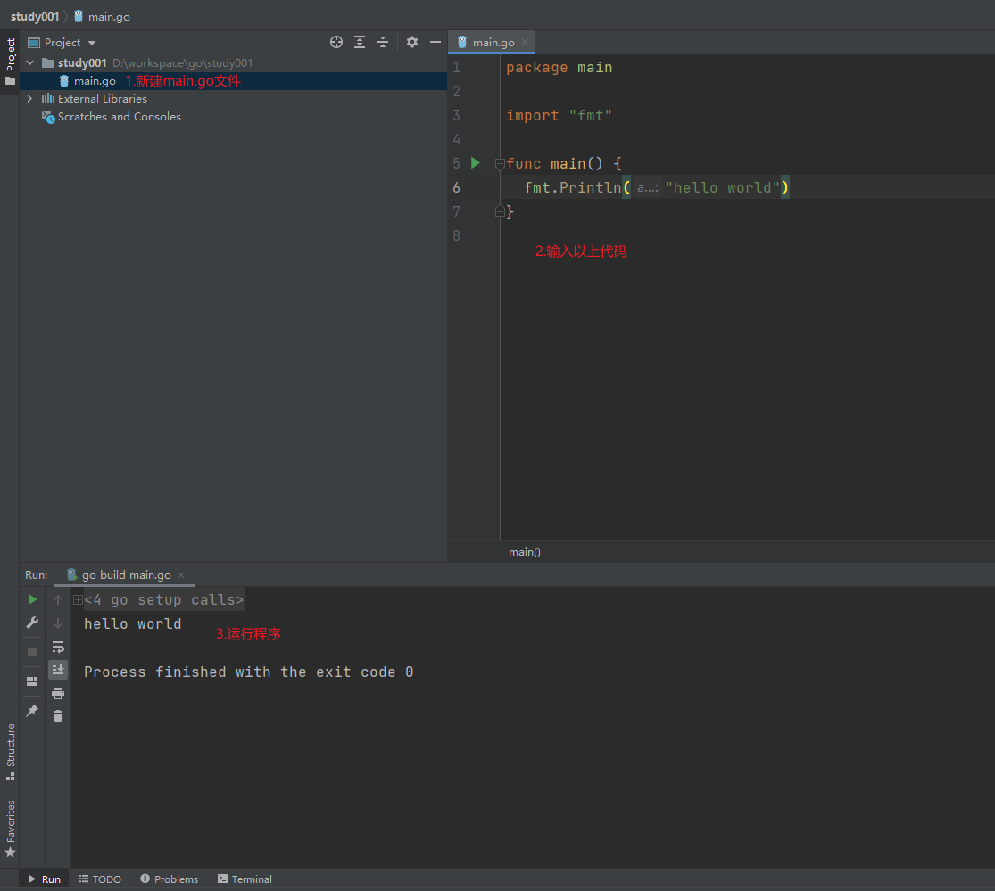Screen dimensions: 995x891
Task: Print the console output
Action: pyautogui.click(x=58, y=693)
